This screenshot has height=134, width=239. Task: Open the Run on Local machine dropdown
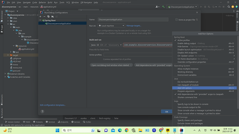tap(111, 26)
